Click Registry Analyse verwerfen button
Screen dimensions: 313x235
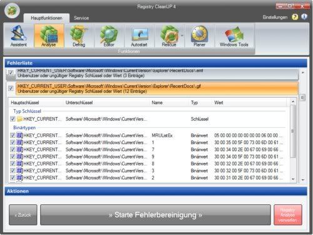click(x=288, y=215)
